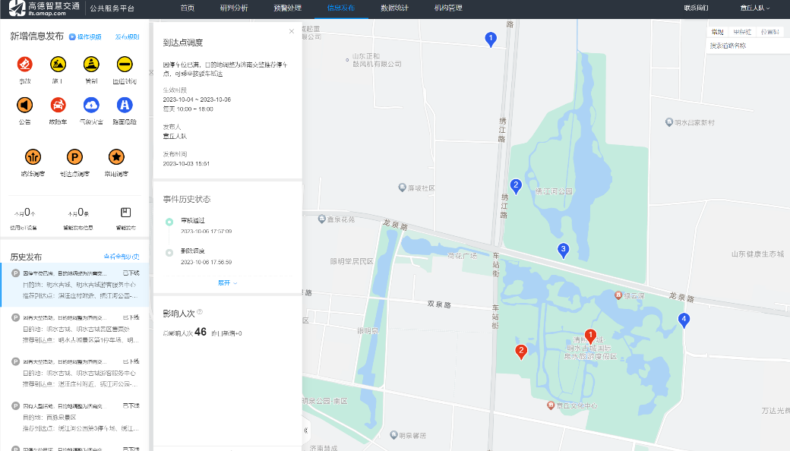
Task: Open the 数据统计 menu
Action: [x=394, y=8]
